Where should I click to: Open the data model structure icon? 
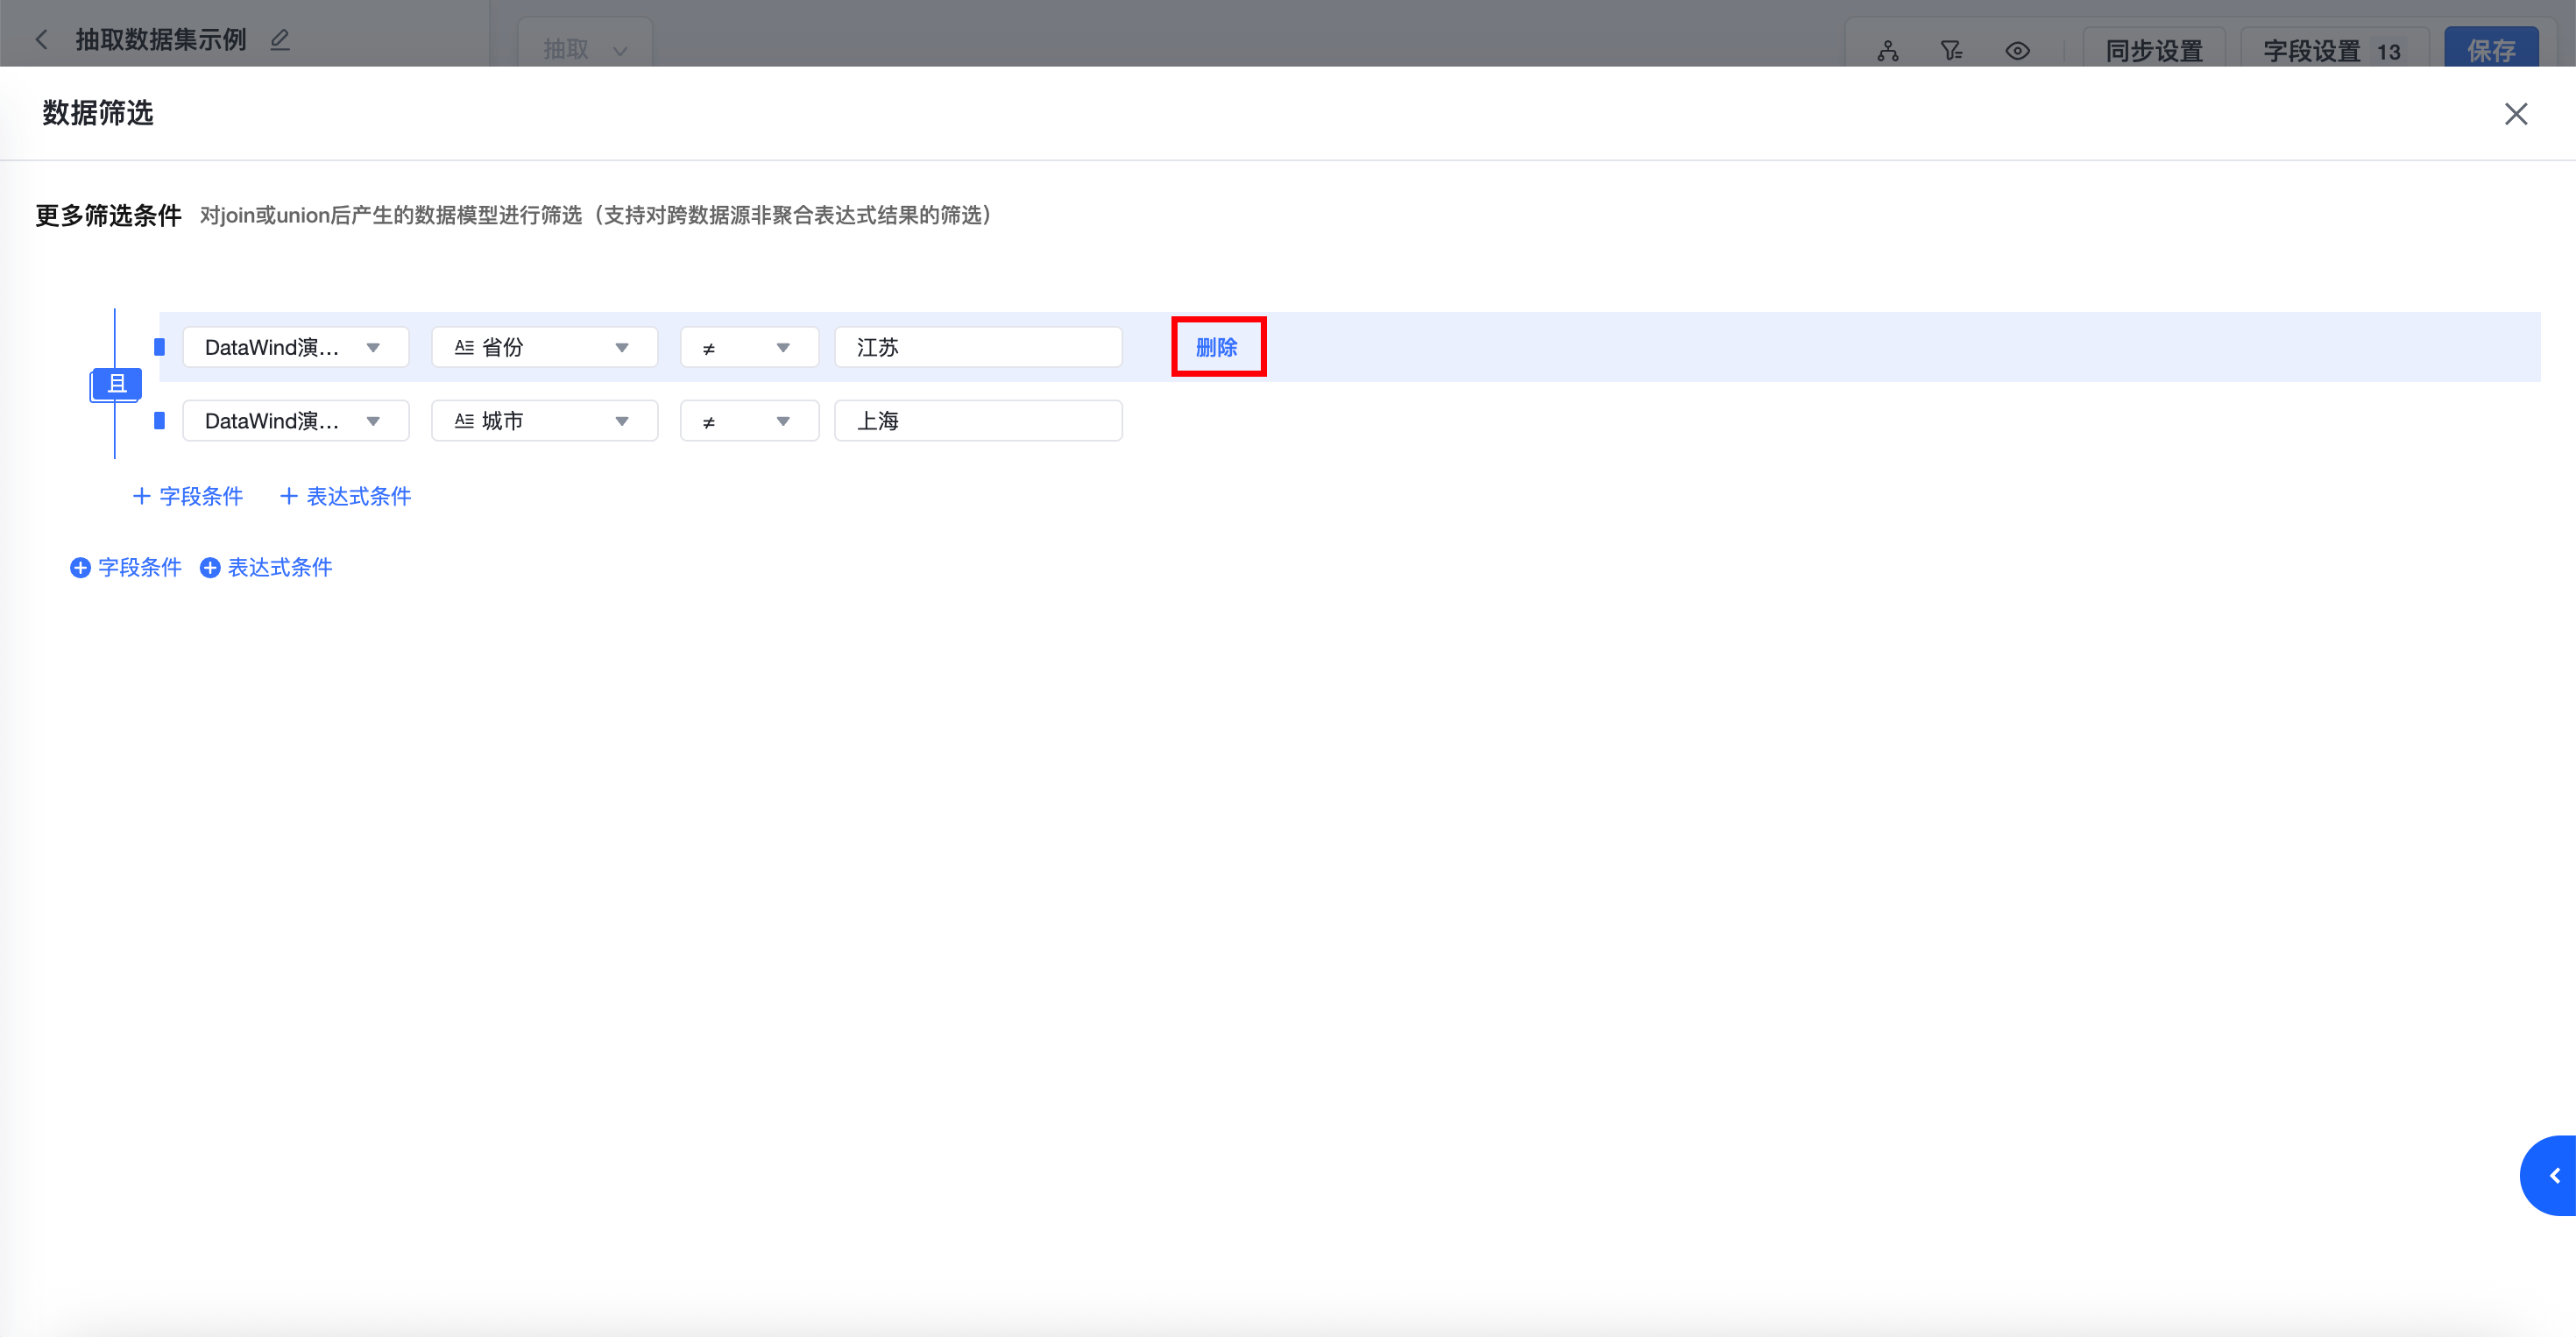coord(1887,51)
